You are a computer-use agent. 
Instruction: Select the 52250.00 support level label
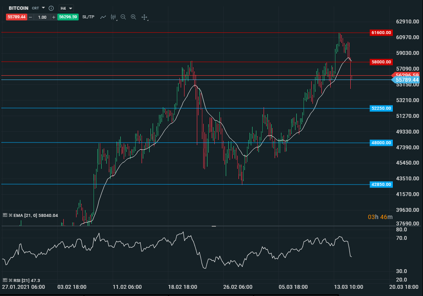(381, 108)
